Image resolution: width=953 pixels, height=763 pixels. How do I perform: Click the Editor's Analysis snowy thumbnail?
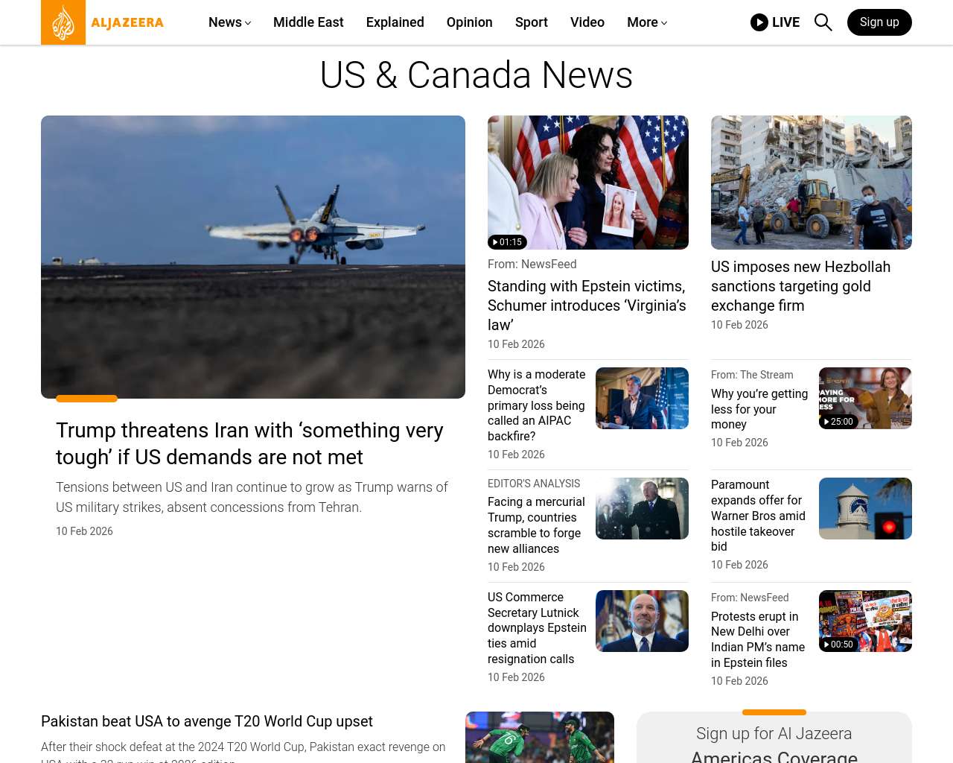[x=642, y=508]
